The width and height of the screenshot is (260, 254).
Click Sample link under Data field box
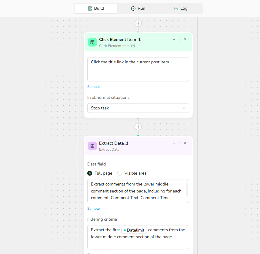coord(93,209)
